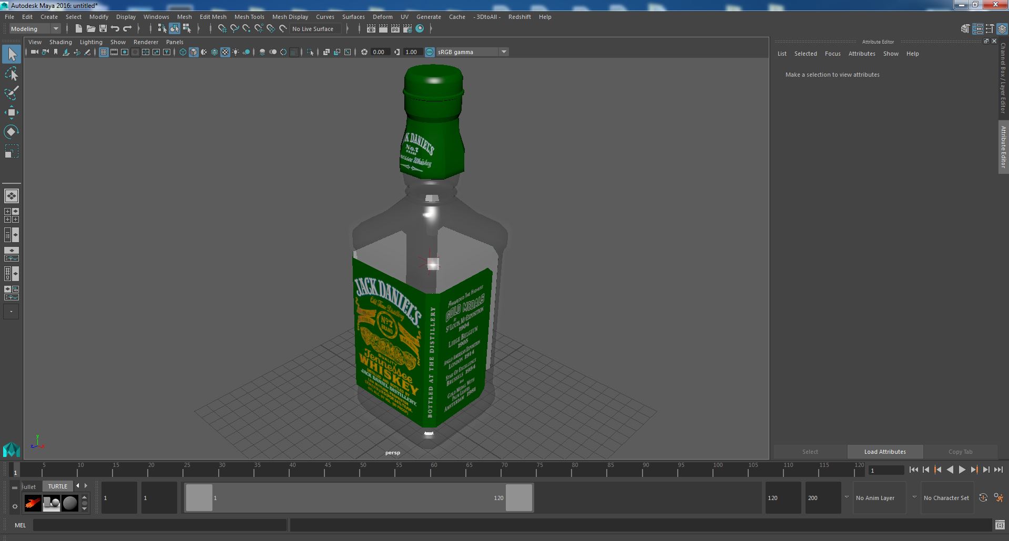Toggle snap to grids
This screenshot has width=1009, height=541.
[x=222, y=29]
